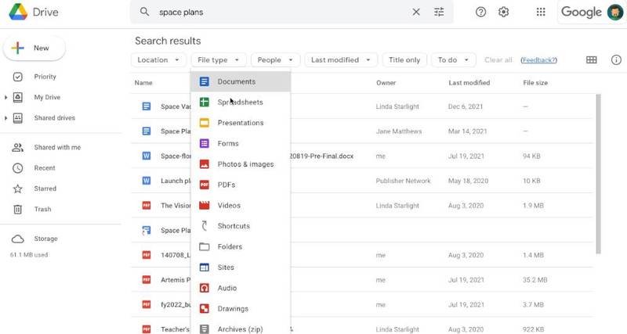Select Spreadsheets file type
This screenshot has width=627, height=334.
tap(241, 102)
